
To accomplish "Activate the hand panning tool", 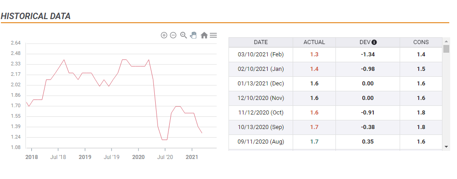I will [x=193, y=35].
